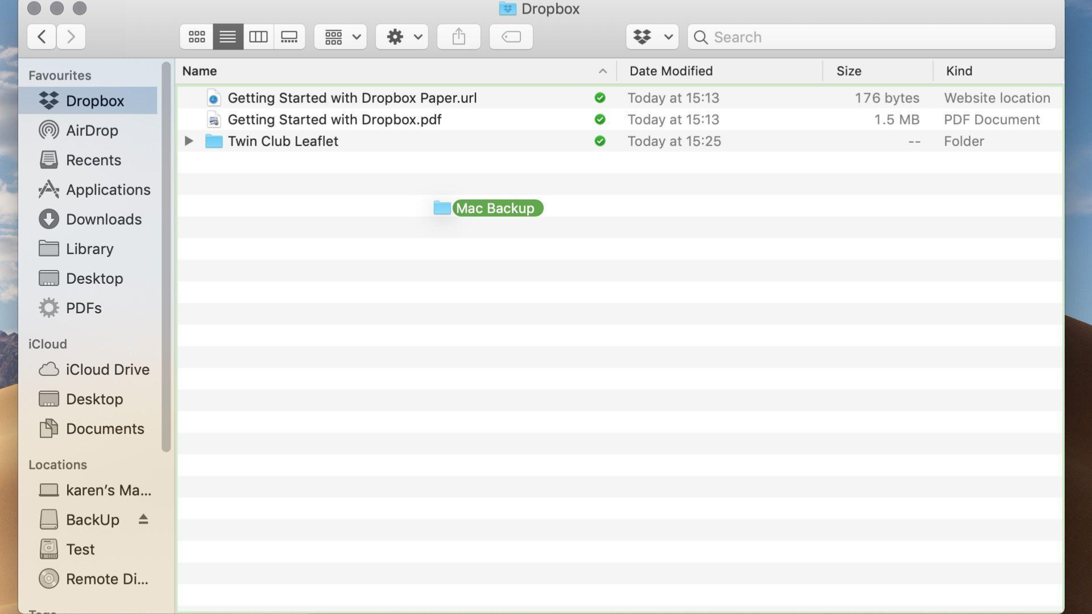This screenshot has height=614, width=1092.
Task: Select Getting Started with Dropbox.pdf
Action: (334, 119)
